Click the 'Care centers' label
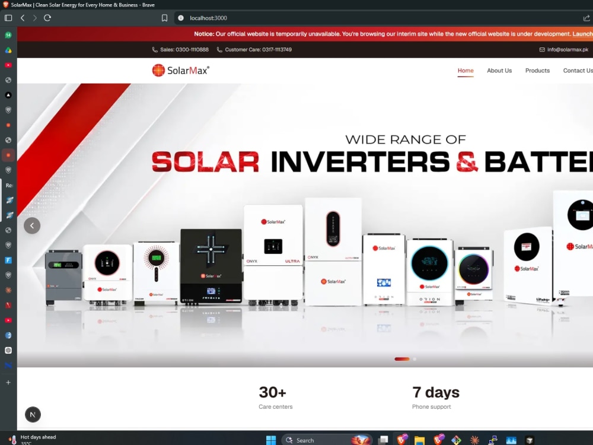 [x=276, y=407]
